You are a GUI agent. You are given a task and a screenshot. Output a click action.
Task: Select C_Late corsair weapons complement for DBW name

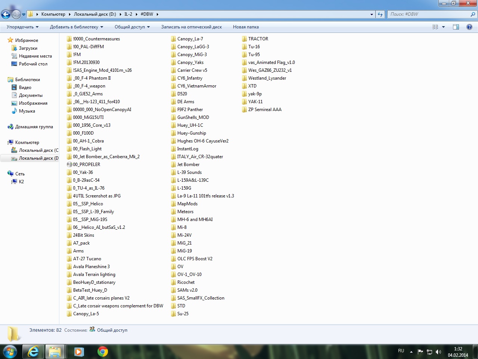point(118,306)
